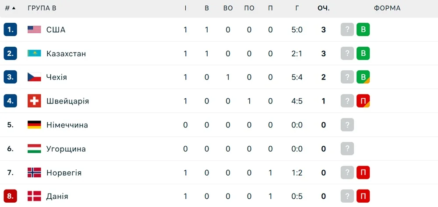The width and height of the screenshot is (438, 207).
Task: Open the Швейцарія team link
Action: pos(67,101)
